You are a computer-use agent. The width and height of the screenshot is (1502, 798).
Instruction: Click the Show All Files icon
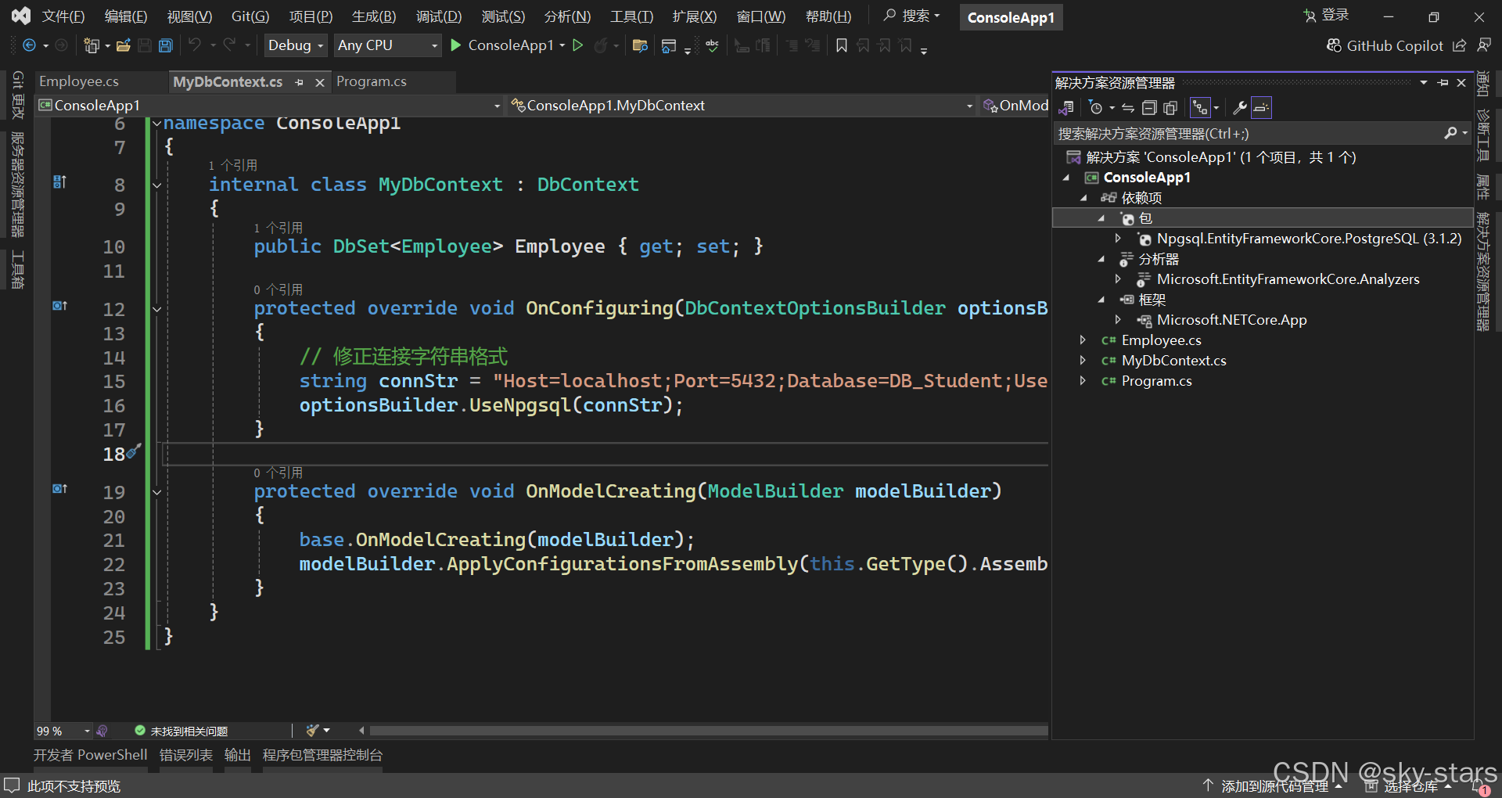[1170, 108]
